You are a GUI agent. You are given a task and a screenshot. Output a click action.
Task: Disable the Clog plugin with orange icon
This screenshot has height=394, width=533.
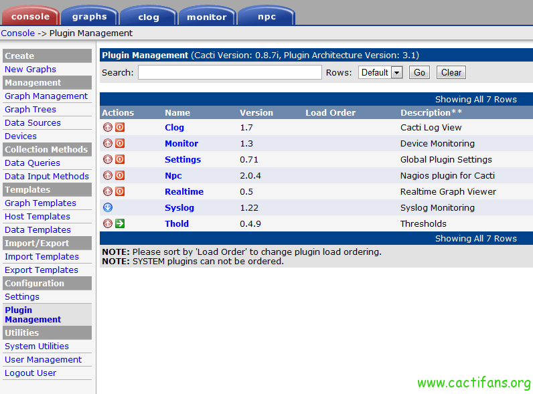click(x=120, y=127)
